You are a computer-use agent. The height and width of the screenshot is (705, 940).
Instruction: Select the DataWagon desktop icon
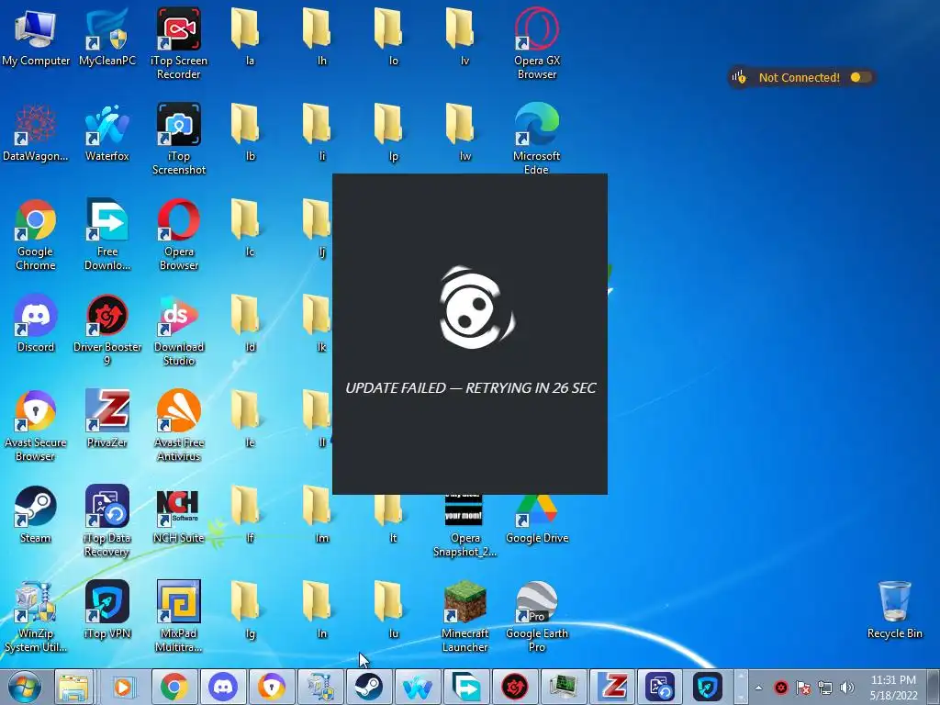pos(36,132)
